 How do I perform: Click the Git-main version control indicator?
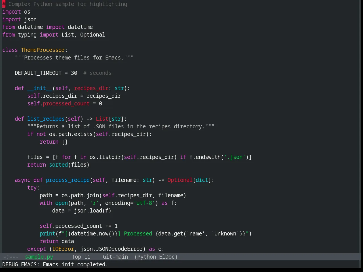click(x=115, y=257)
